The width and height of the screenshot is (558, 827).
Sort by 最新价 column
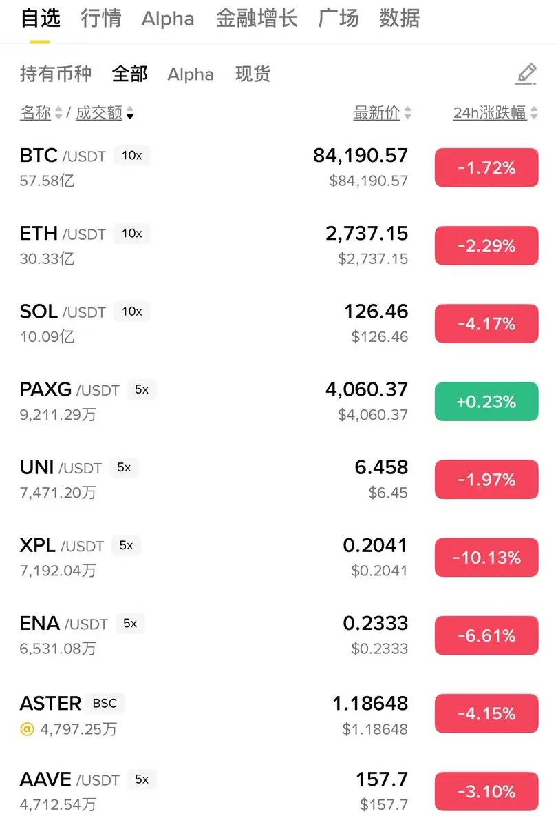click(x=382, y=113)
